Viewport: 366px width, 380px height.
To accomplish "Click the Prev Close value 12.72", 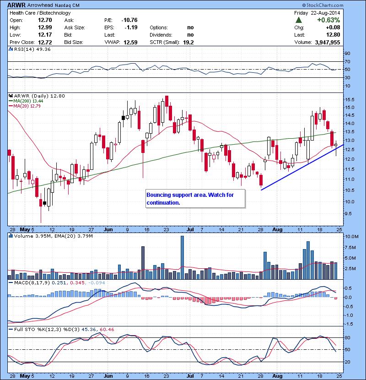I will click(45, 42).
